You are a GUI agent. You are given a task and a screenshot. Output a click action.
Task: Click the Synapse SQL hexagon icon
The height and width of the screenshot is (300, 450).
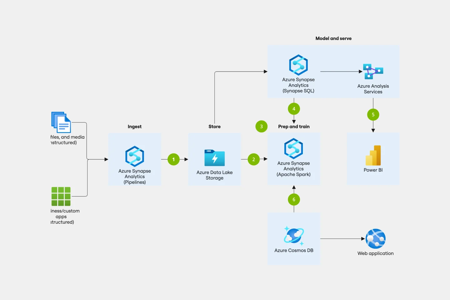(x=298, y=65)
